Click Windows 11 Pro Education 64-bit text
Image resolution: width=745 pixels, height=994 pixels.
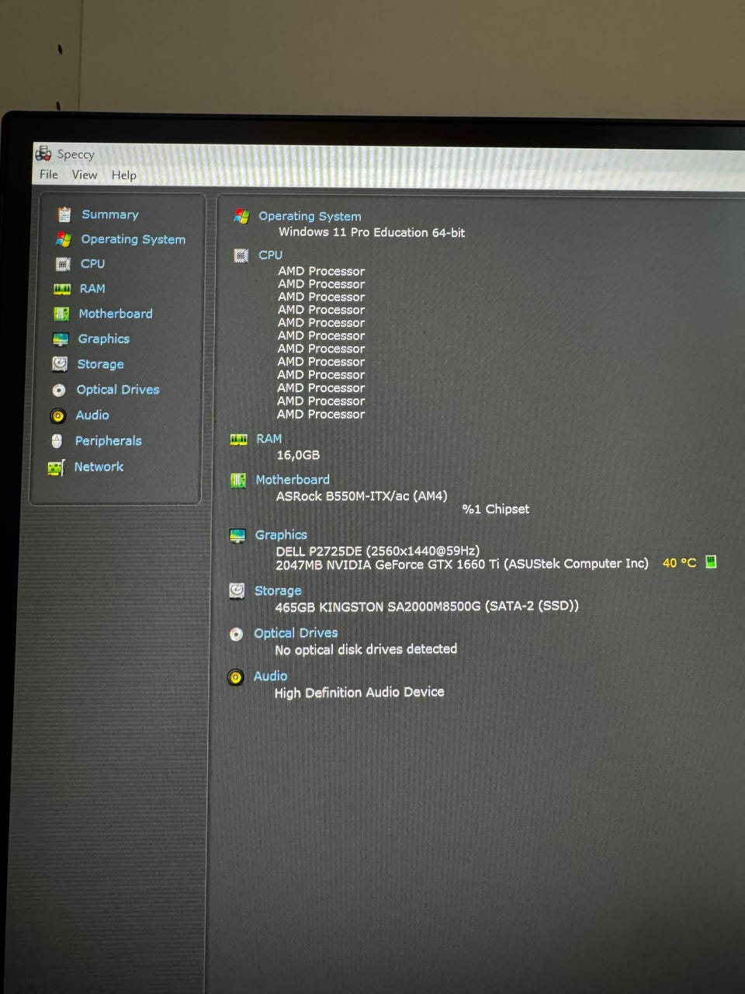tap(372, 232)
